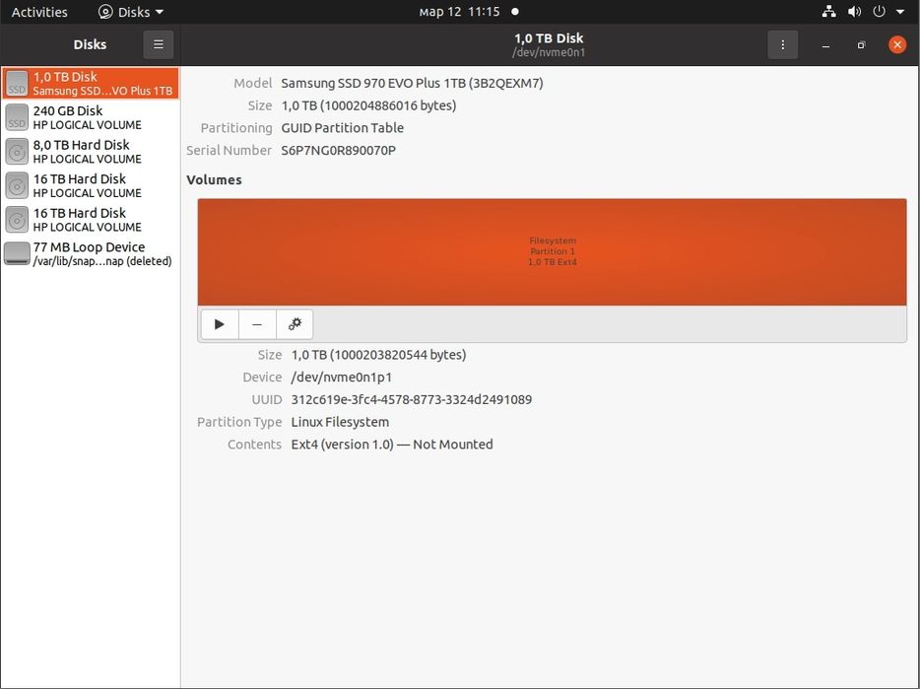
Task: Open the Activities overview
Action: (39, 12)
